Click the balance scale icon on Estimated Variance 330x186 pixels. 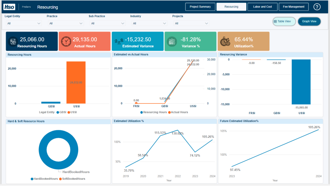pyautogui.click(x=119, y=41)
